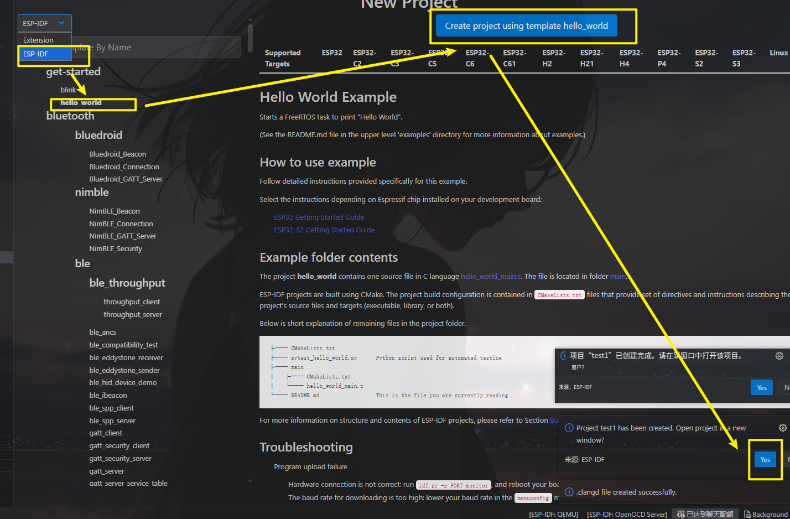790x519 pixels.
Task: Click the ESP32-H2 supported target cell
Action: click(553, 58)
